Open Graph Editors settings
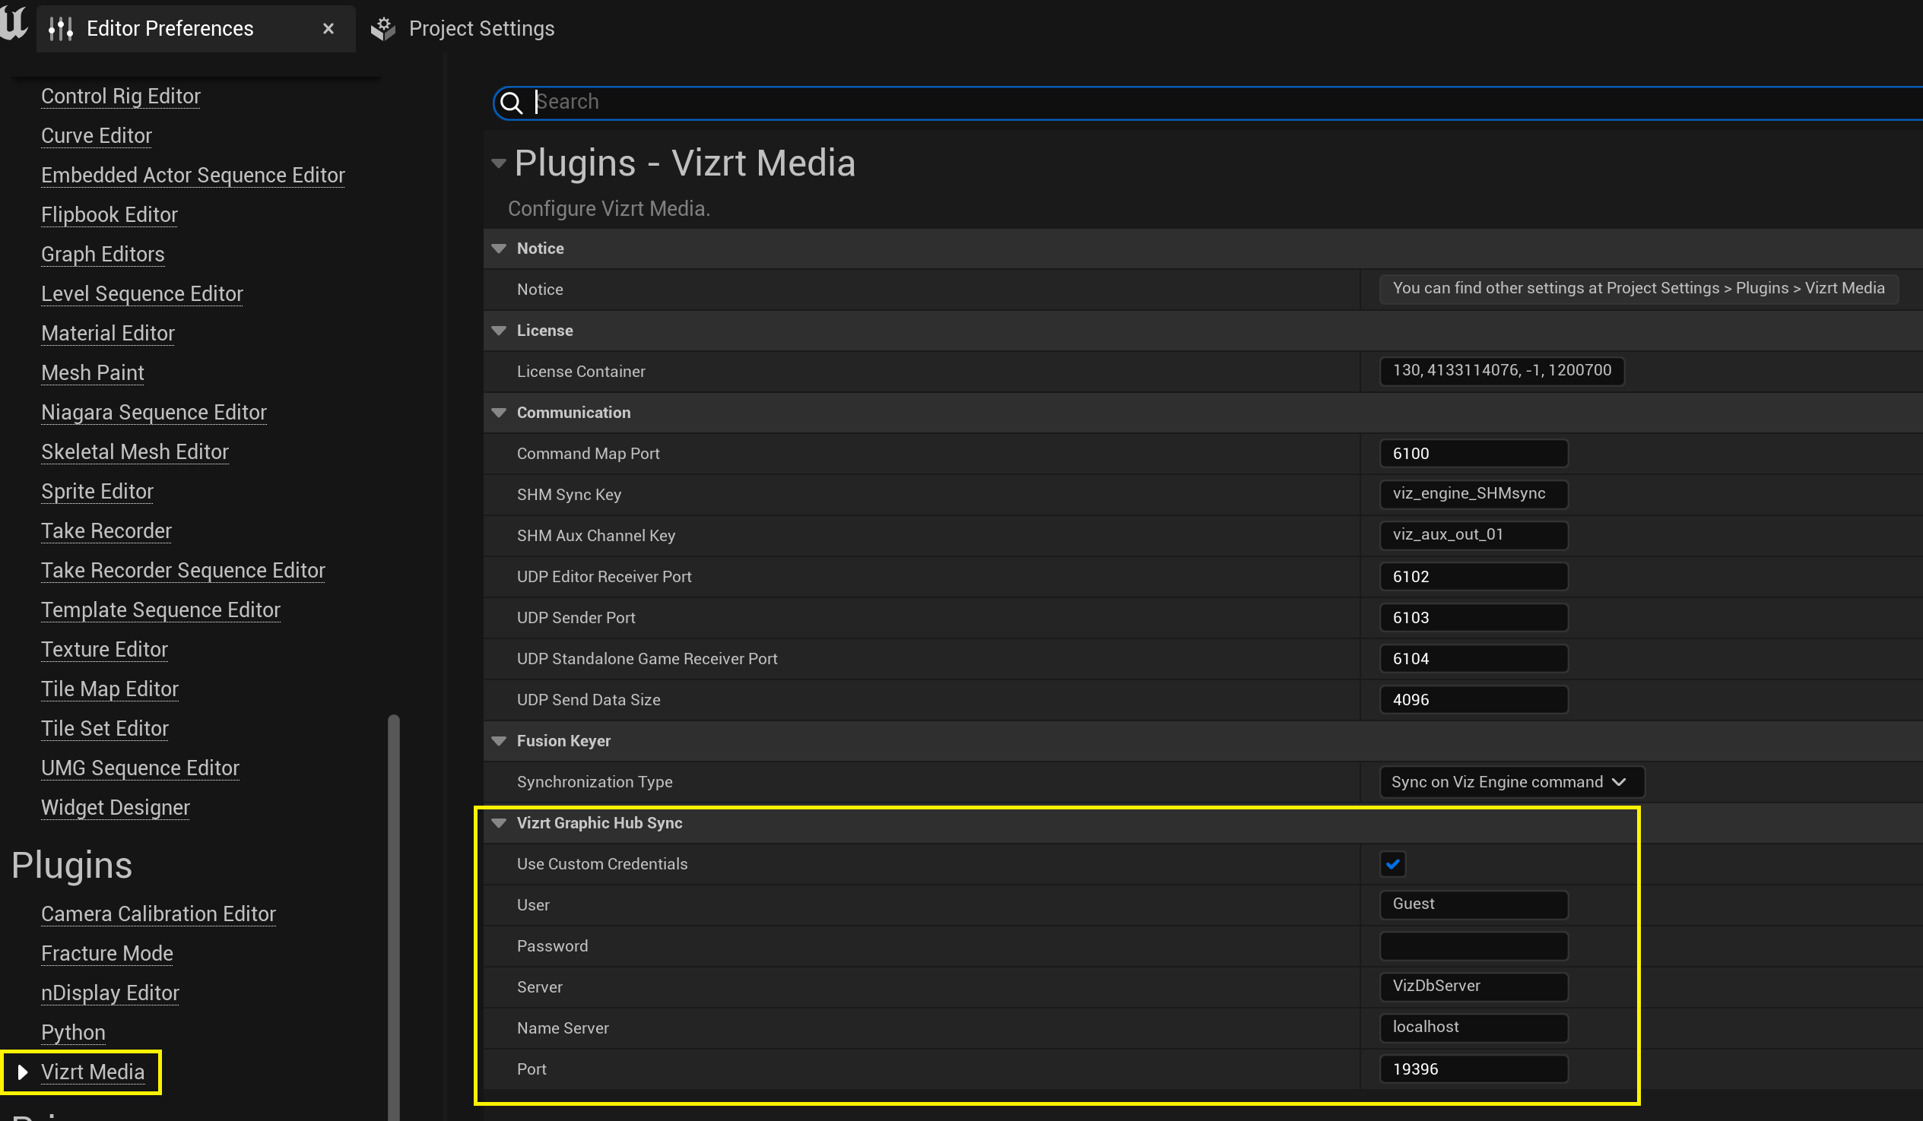Viewport: 1923px width, 1121px height. point(103,255)
